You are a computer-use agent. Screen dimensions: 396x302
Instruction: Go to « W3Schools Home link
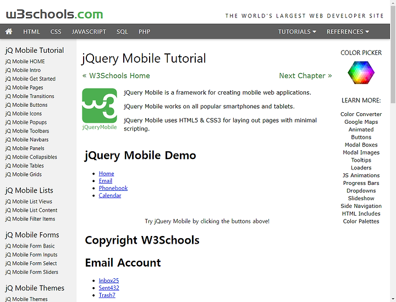tap(116, 76)
